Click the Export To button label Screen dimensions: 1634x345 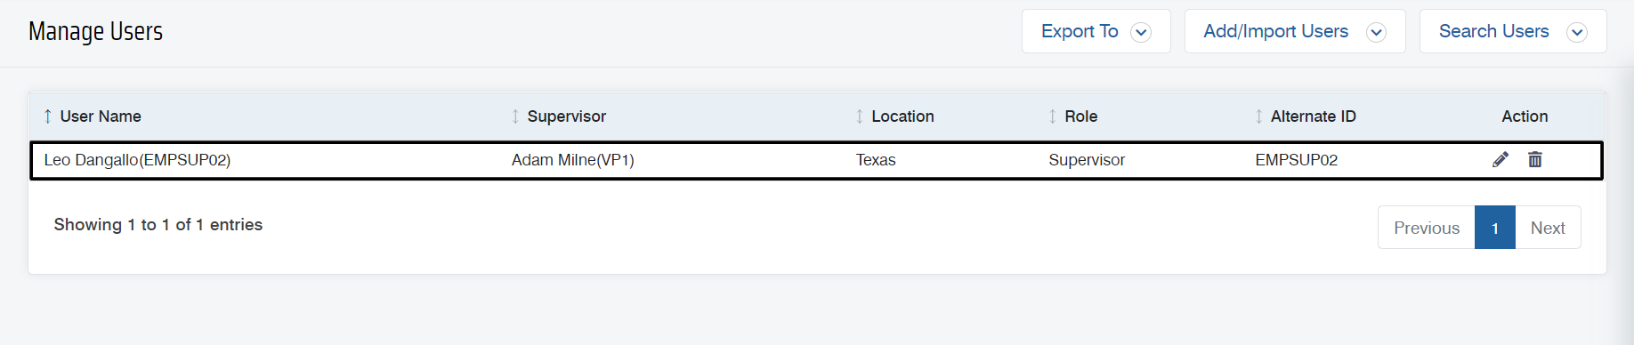tap(1080, 31)
